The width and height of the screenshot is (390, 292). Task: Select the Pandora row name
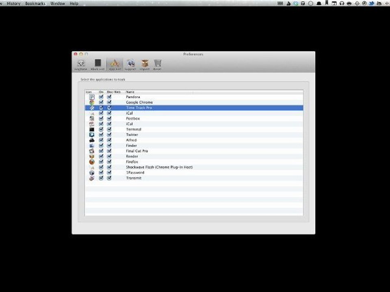coord(133,97)
